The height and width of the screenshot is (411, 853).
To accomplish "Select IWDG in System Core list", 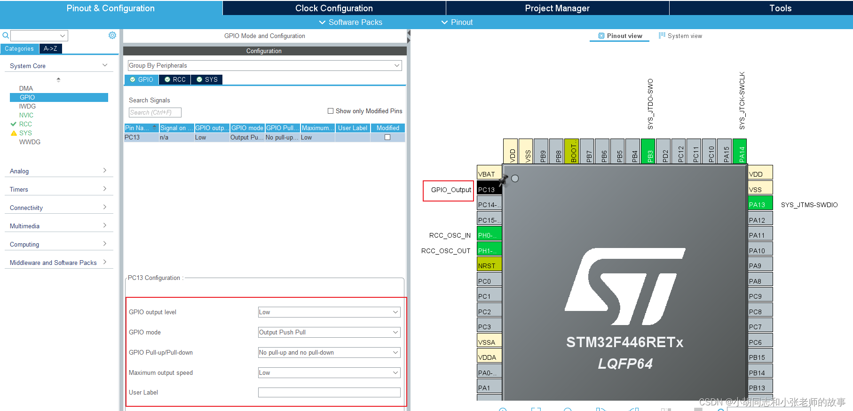I will [27, 106].
